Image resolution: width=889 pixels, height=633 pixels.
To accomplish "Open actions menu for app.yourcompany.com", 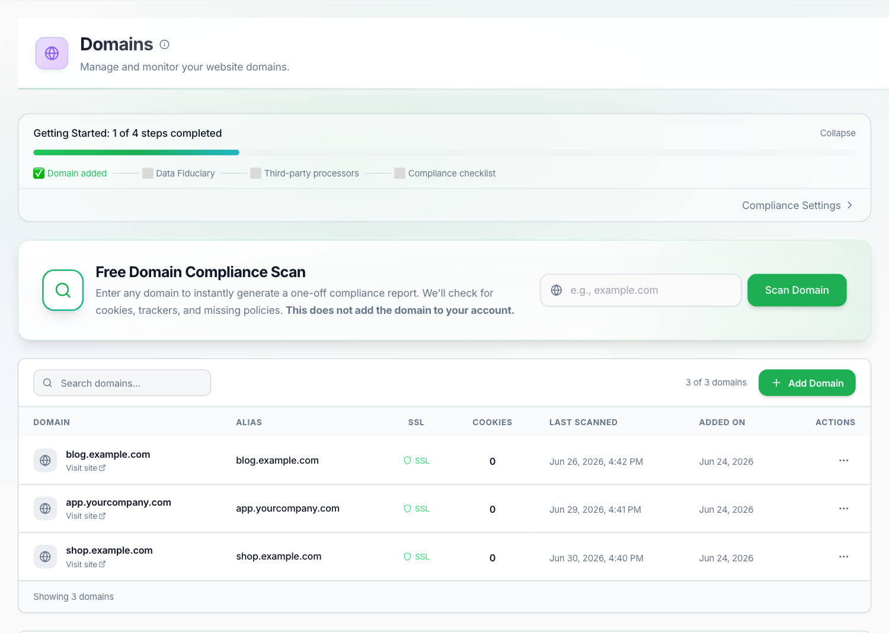I will (x=844, y=509).
